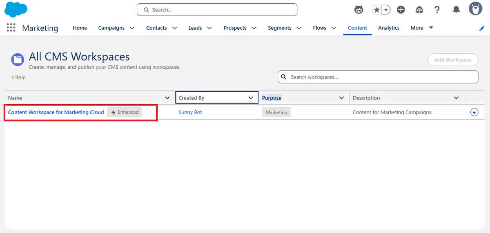Click the Created By column header label
Viewport: 490px width, 233px height.
tap(192, 98)
